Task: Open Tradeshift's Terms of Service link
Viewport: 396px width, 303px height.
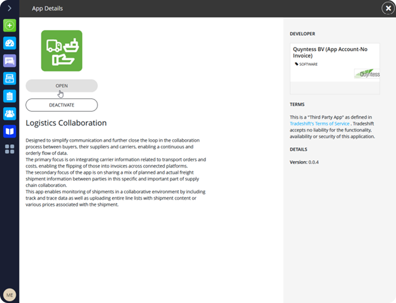Action: 320,123
